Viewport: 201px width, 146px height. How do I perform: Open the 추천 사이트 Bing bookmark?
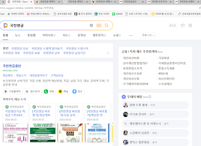click(x=102, y=14)
